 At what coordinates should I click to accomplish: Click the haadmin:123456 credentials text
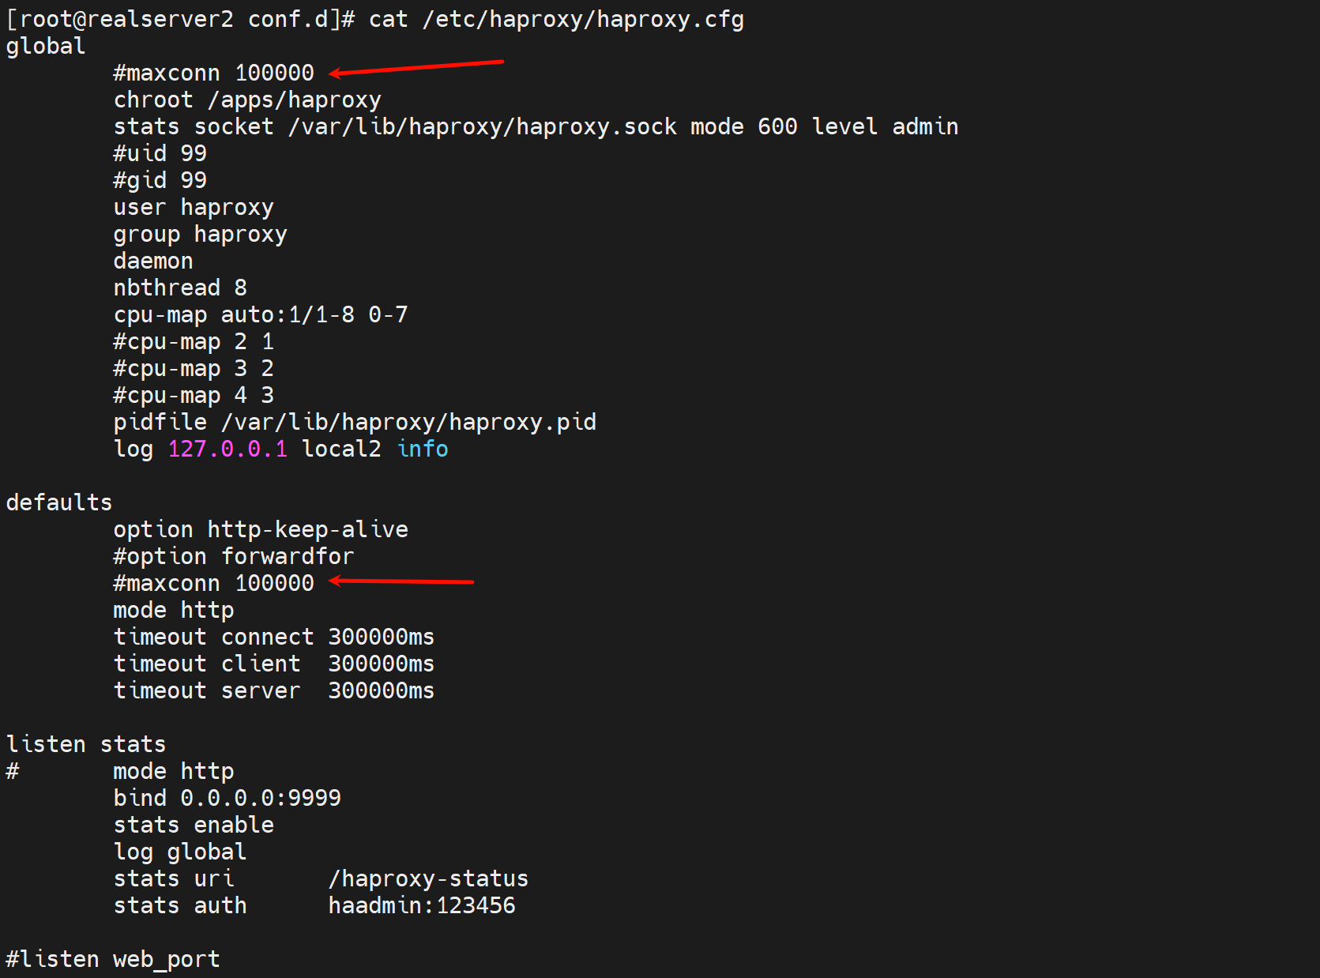pos(422,906)
